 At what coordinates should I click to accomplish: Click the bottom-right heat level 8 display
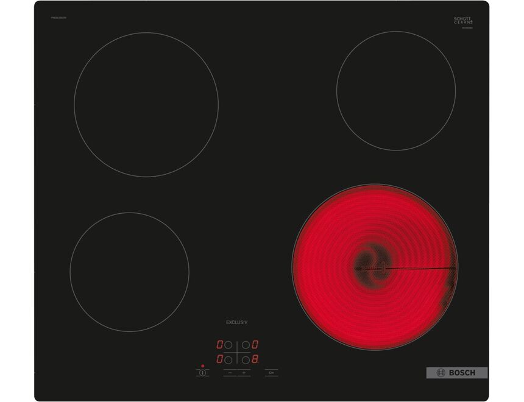pyautogui.click(x=255, y=359)
